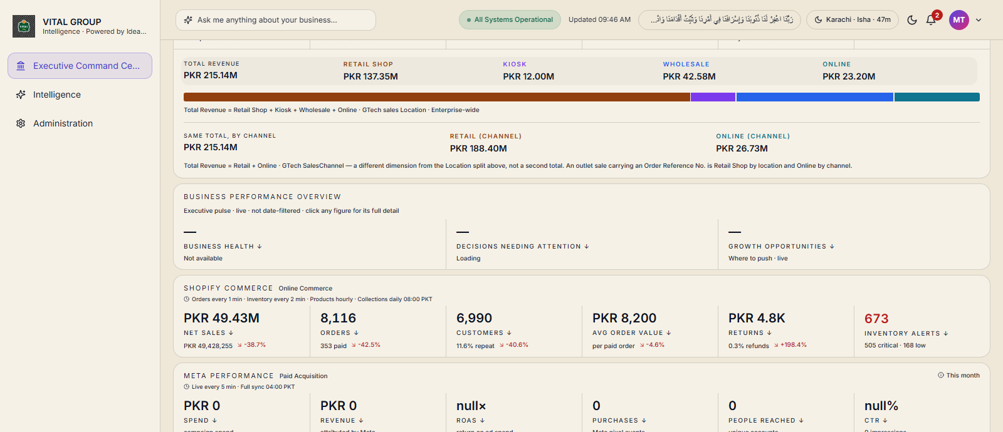Click the sparkle icon next to Intelligence

(x=21, y=95)
